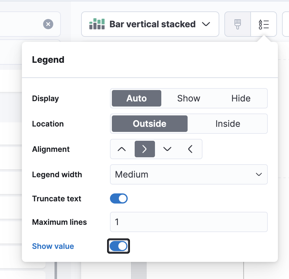This screenshot has height=279, width=289.
Task: Click the Show value link
Action: coord(53,246)
